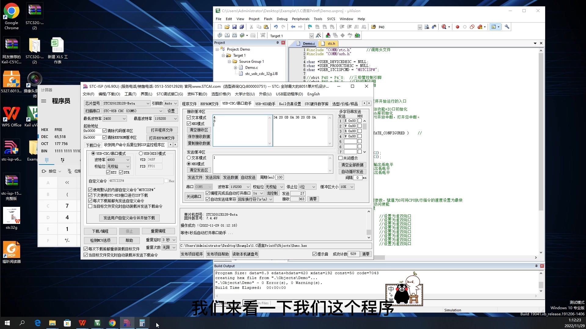Click Download LOAD icon in µVision

coord(263,36)
